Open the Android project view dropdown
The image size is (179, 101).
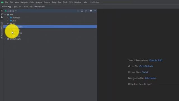tap(11, 11)
